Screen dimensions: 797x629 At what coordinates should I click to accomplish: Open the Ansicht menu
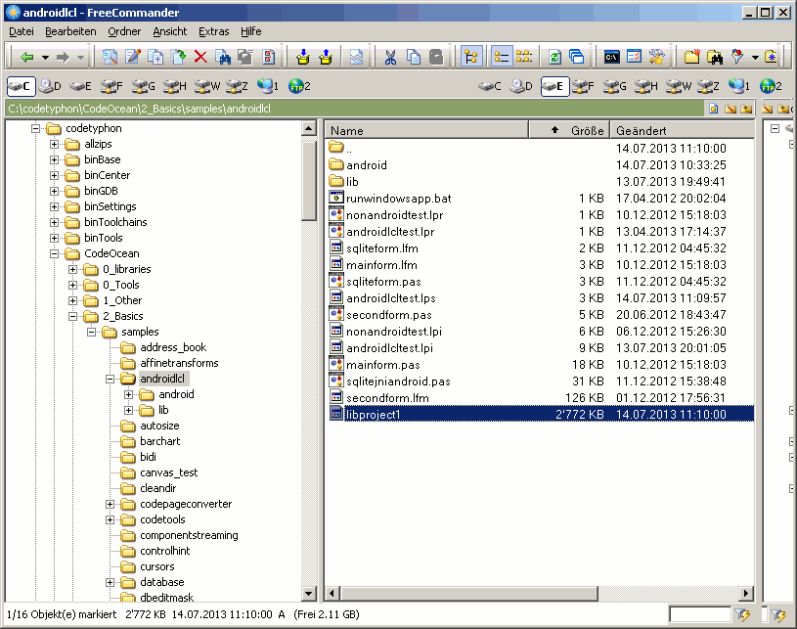170,31
